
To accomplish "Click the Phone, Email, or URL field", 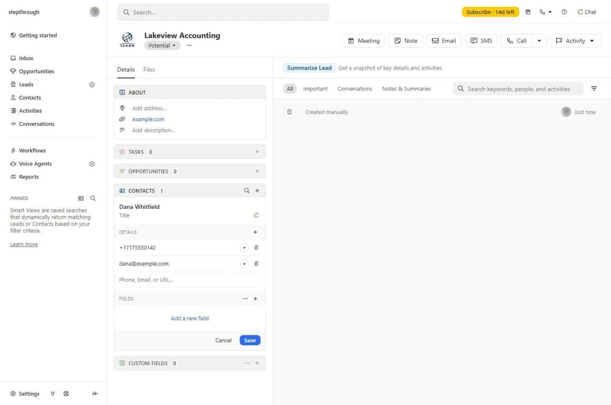I will point(190,280).
